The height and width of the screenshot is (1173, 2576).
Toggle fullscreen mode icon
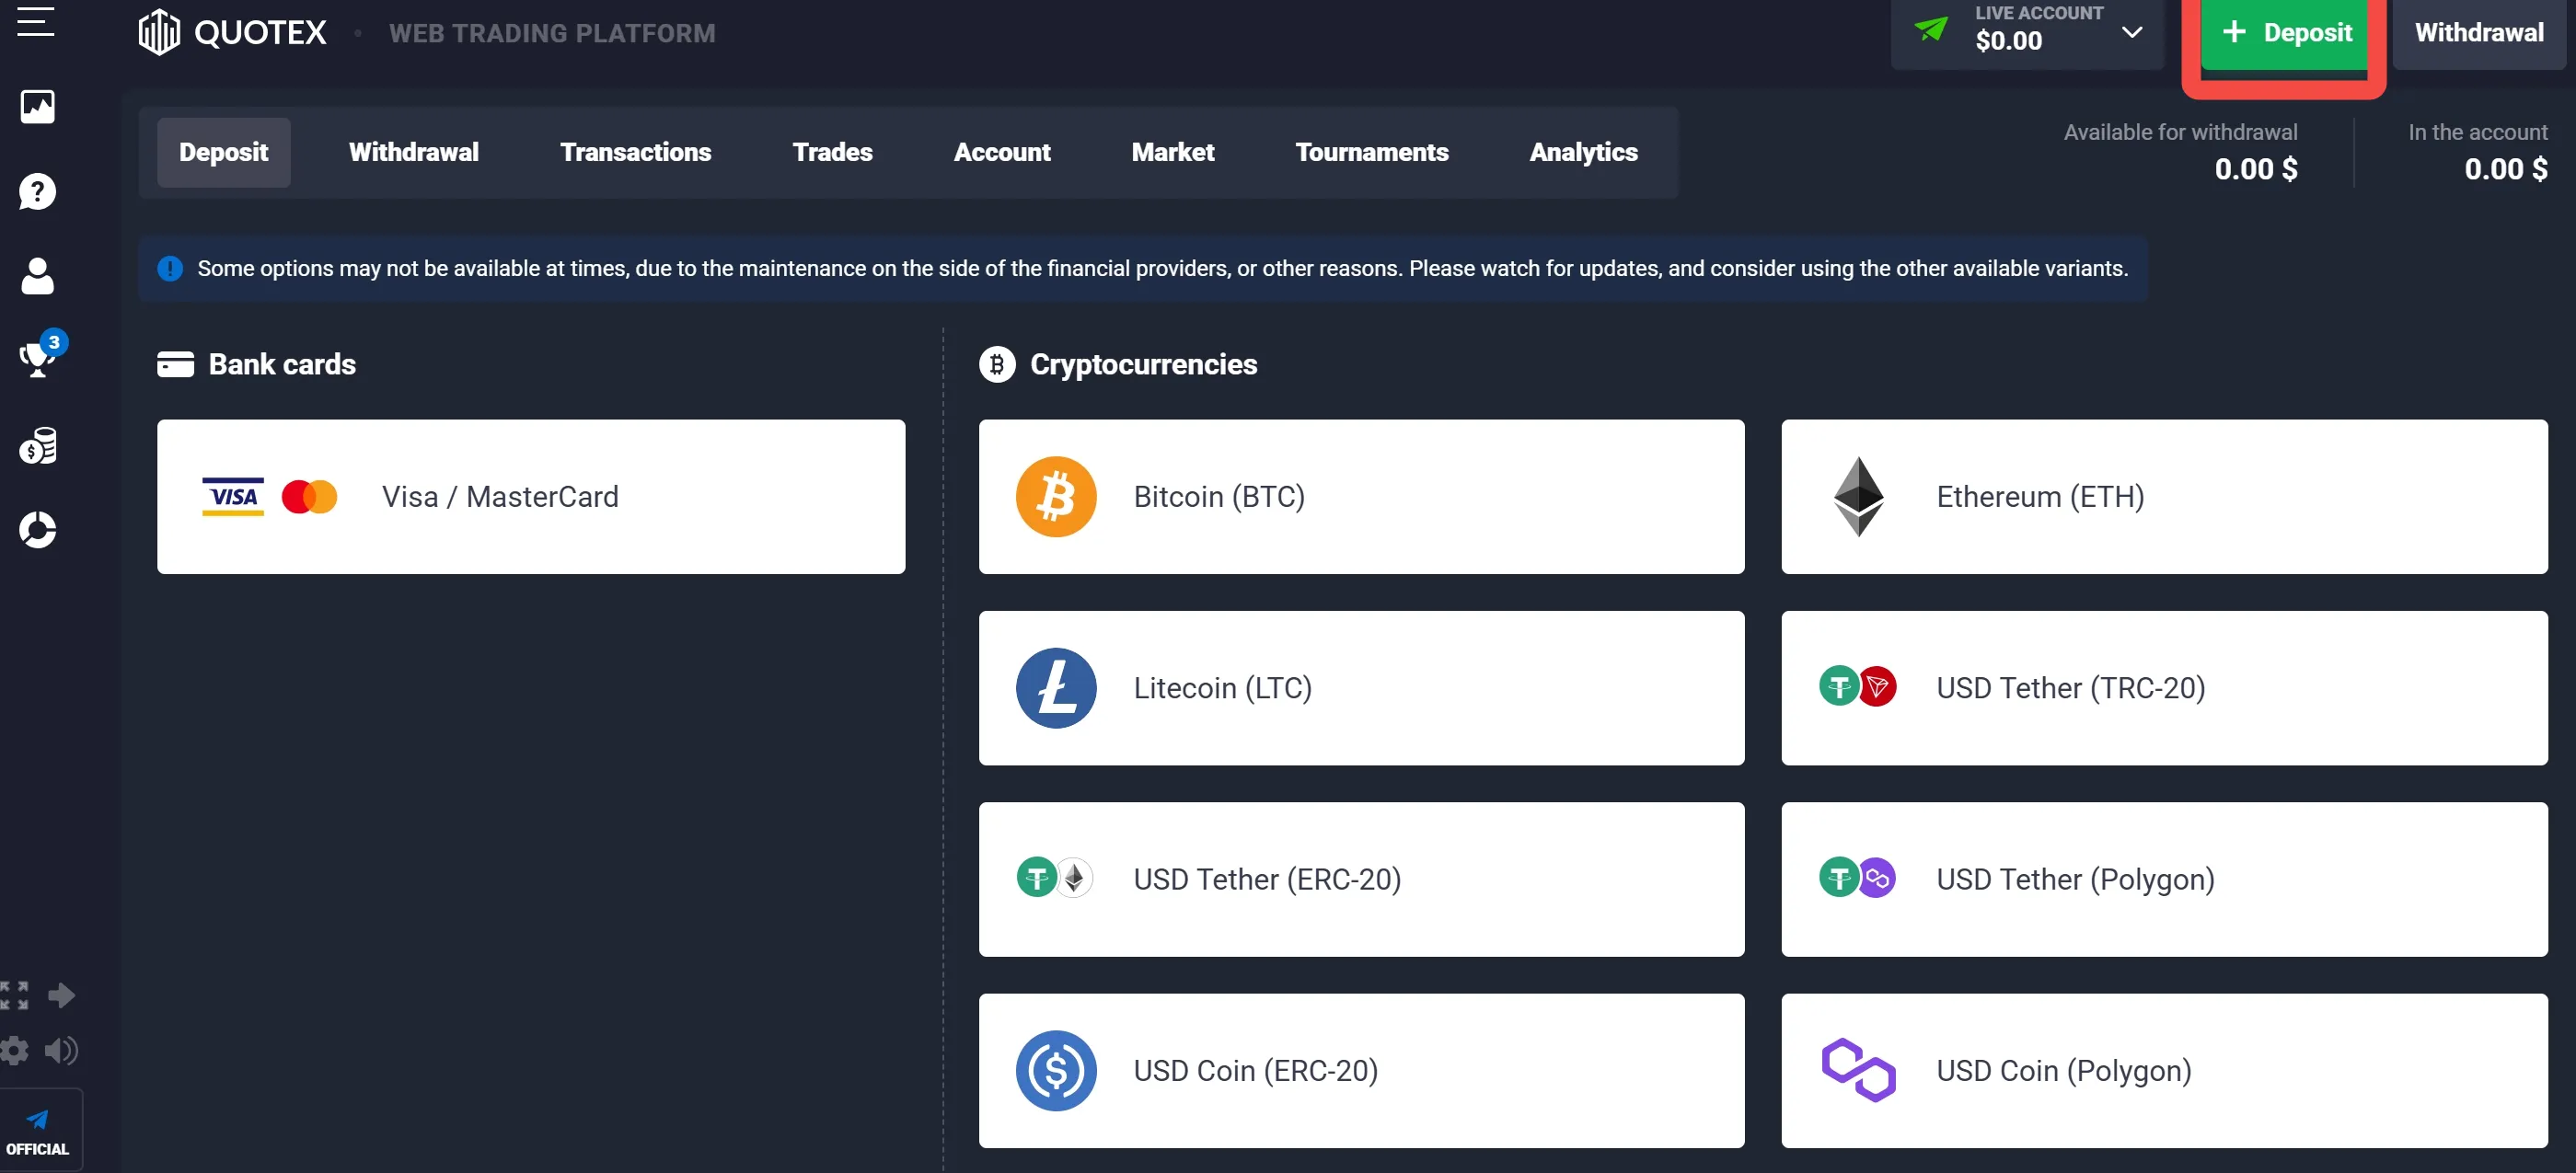pos(14,995)
